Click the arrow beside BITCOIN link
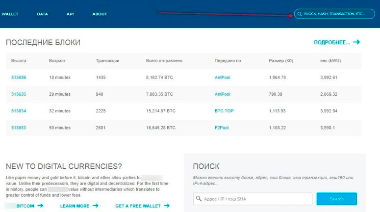 (40, 206)
